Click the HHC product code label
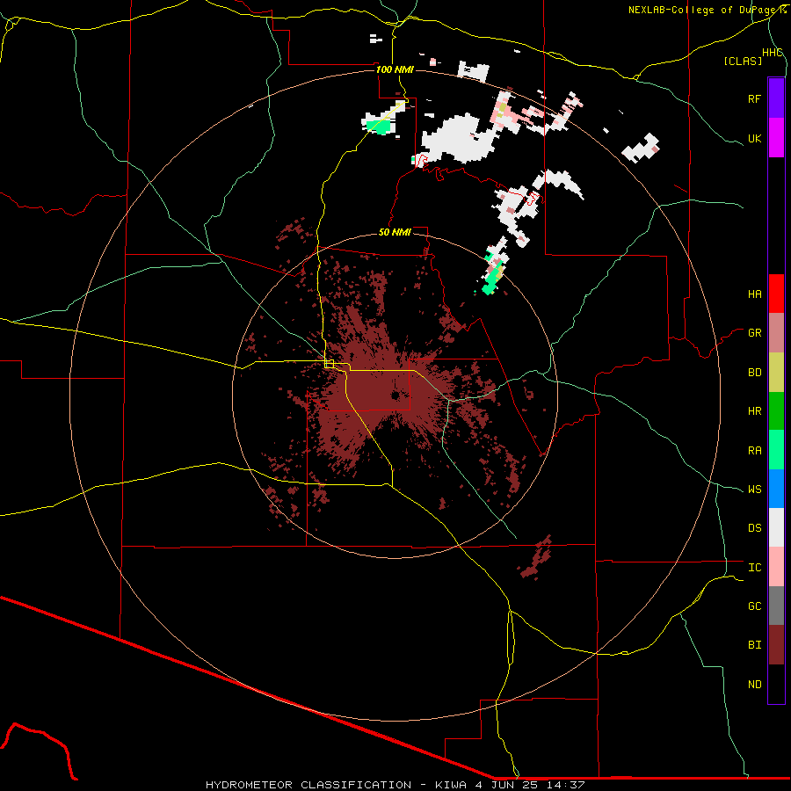 coord(773,53)
